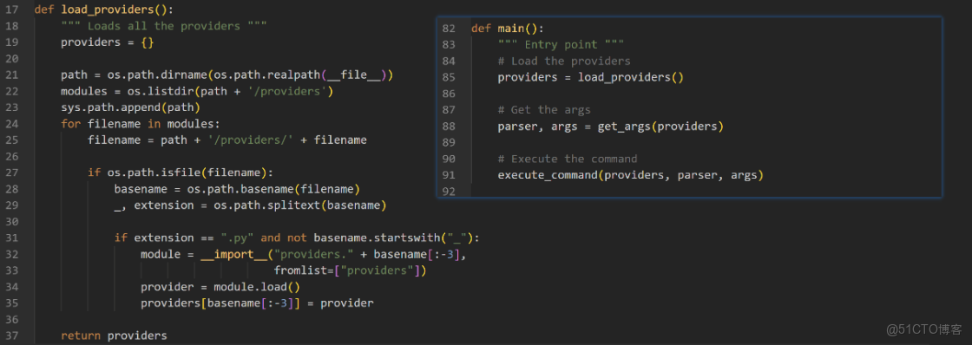Click the comment "# Load the providers"
This screenshot has width=972, height=345.
pyautogui.click(x=564, y=61)
